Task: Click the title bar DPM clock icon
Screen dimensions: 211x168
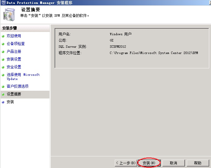Action: (x=4, y=3)
